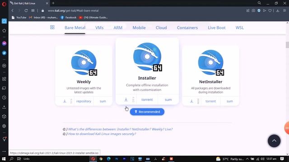Open the sidebar chat bubble icon
This screenshot has width=289, height=162.
coord(4,88)
